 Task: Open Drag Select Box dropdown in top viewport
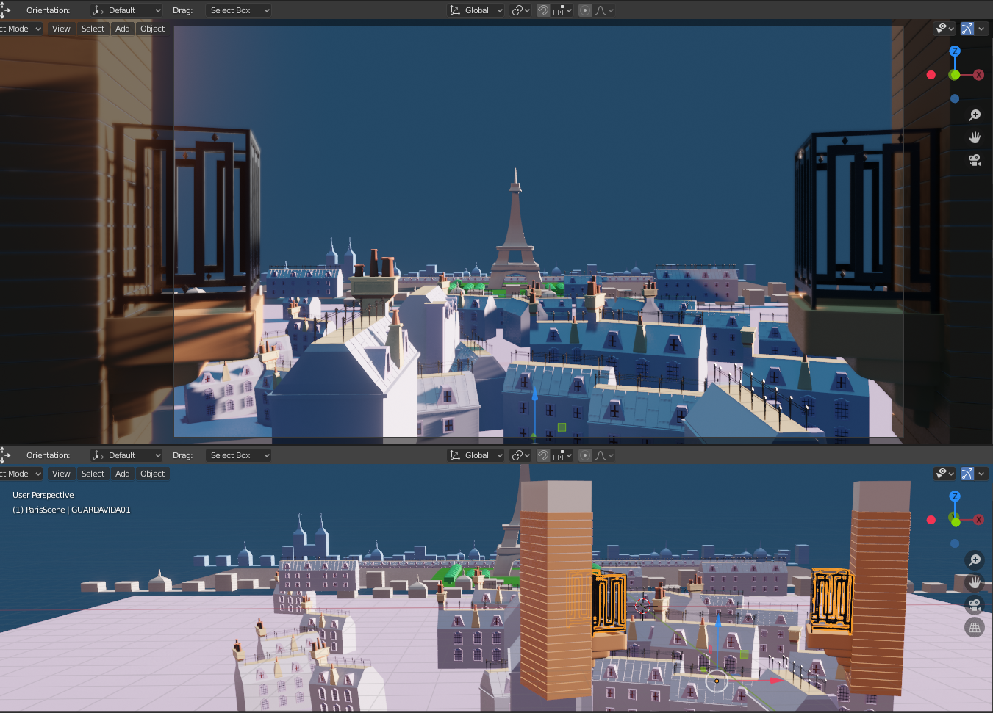coord(238,10)
